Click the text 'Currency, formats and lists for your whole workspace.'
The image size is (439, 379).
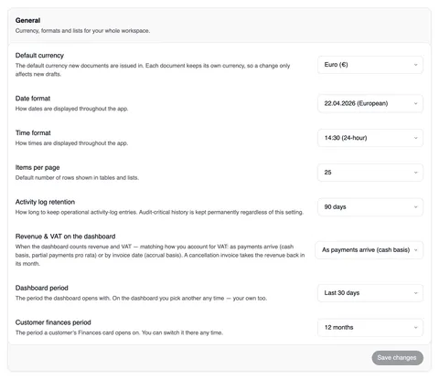pos(82,31)
